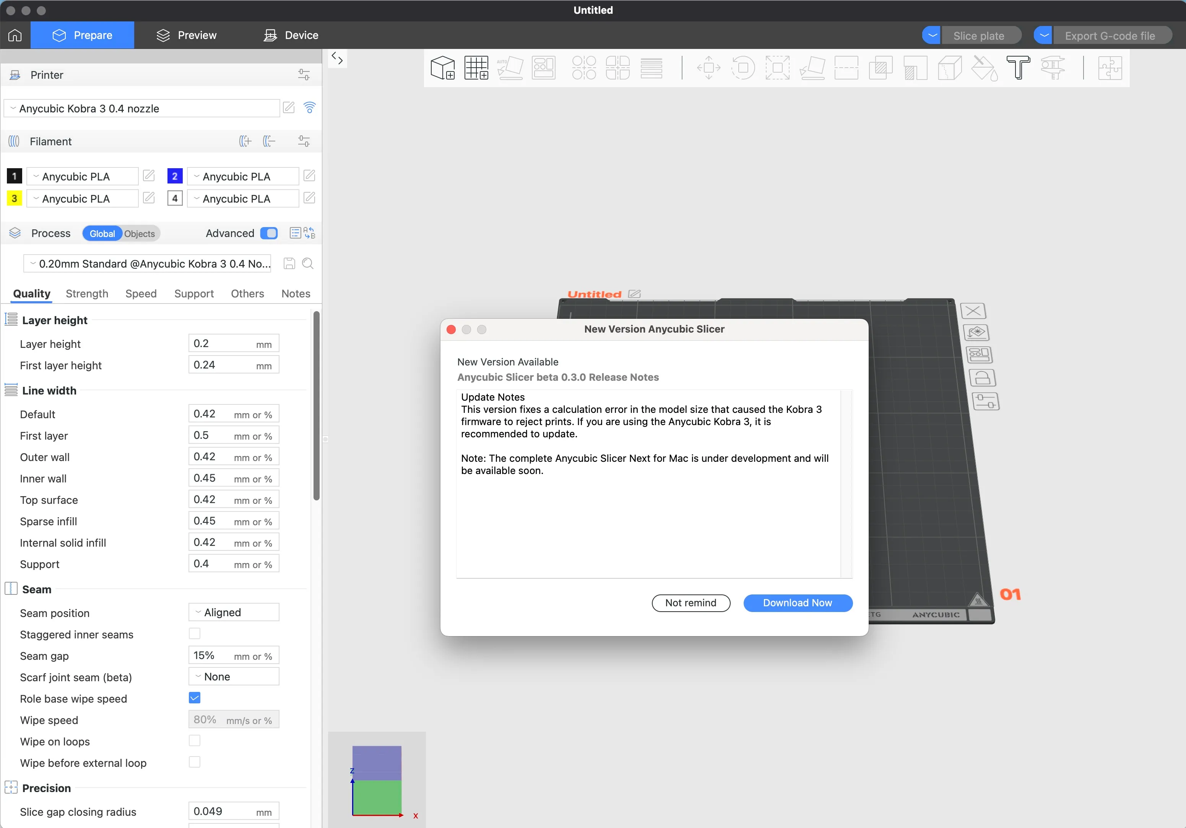
Task: Click the Layer height input field
Action: (234, 344)
